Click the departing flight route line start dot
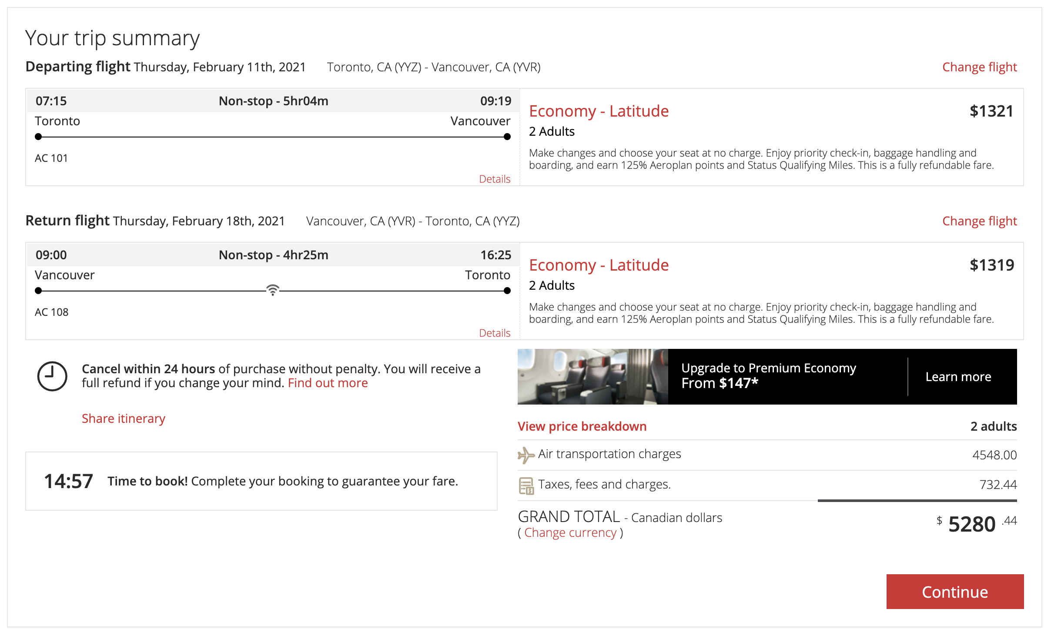 [38, 137]
